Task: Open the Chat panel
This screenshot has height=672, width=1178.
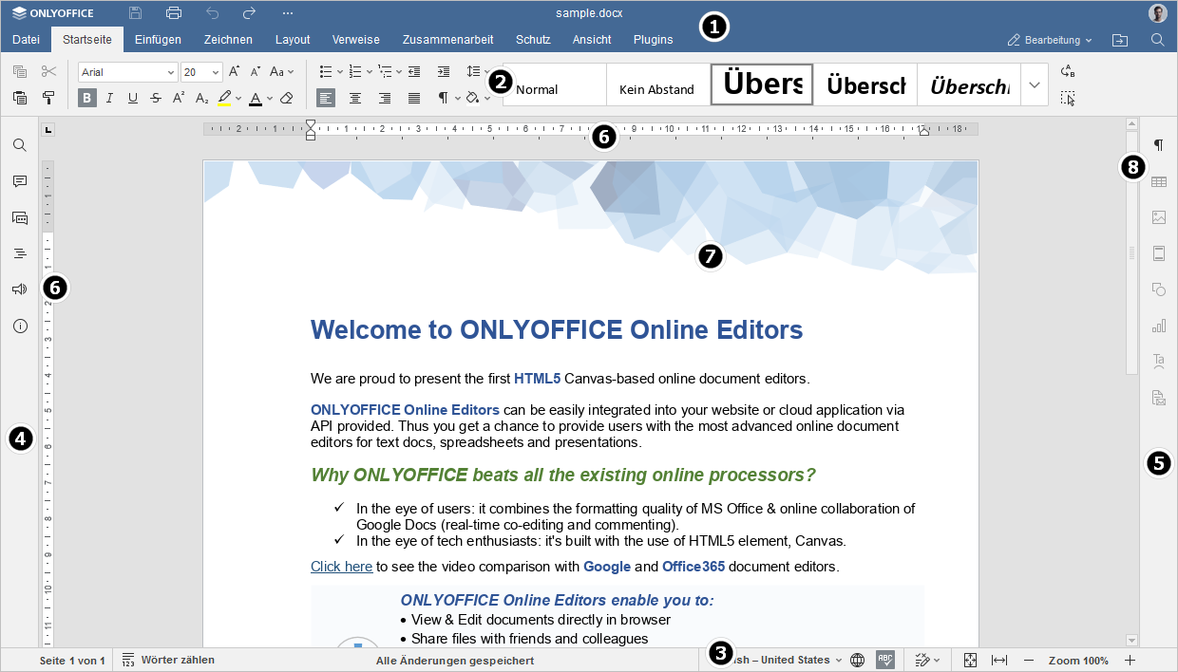Action: tap(19, 217)
